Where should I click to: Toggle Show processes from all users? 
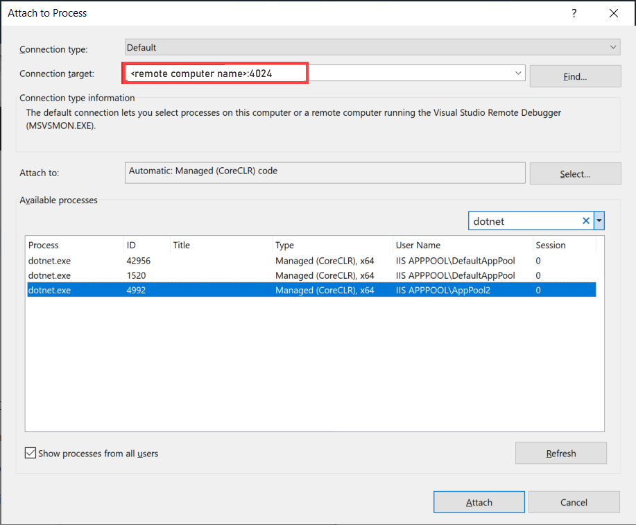pyautogui.click(x=31, y=452)
